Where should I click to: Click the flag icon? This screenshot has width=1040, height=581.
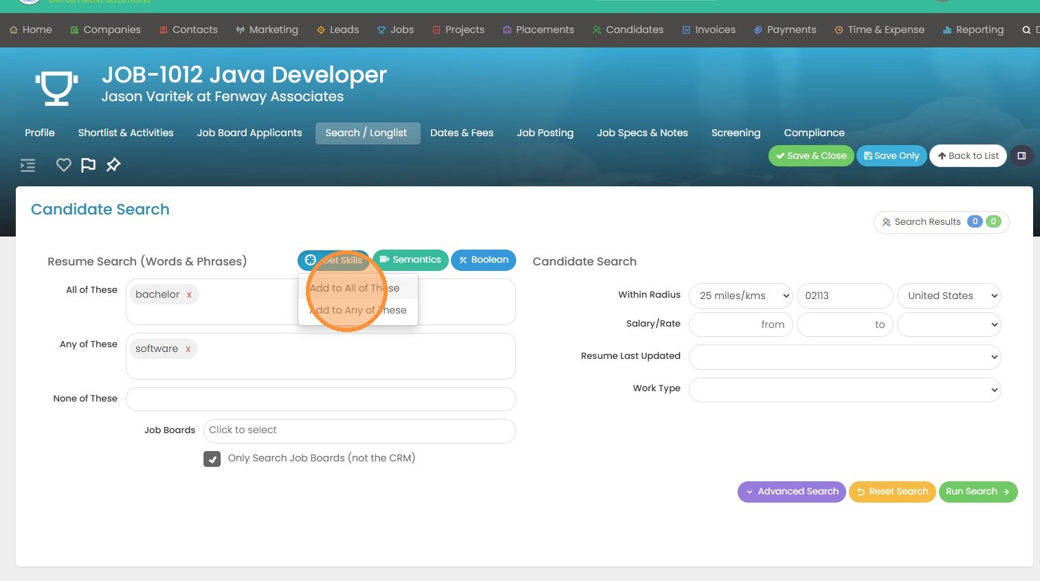click(x=88, y=165)
